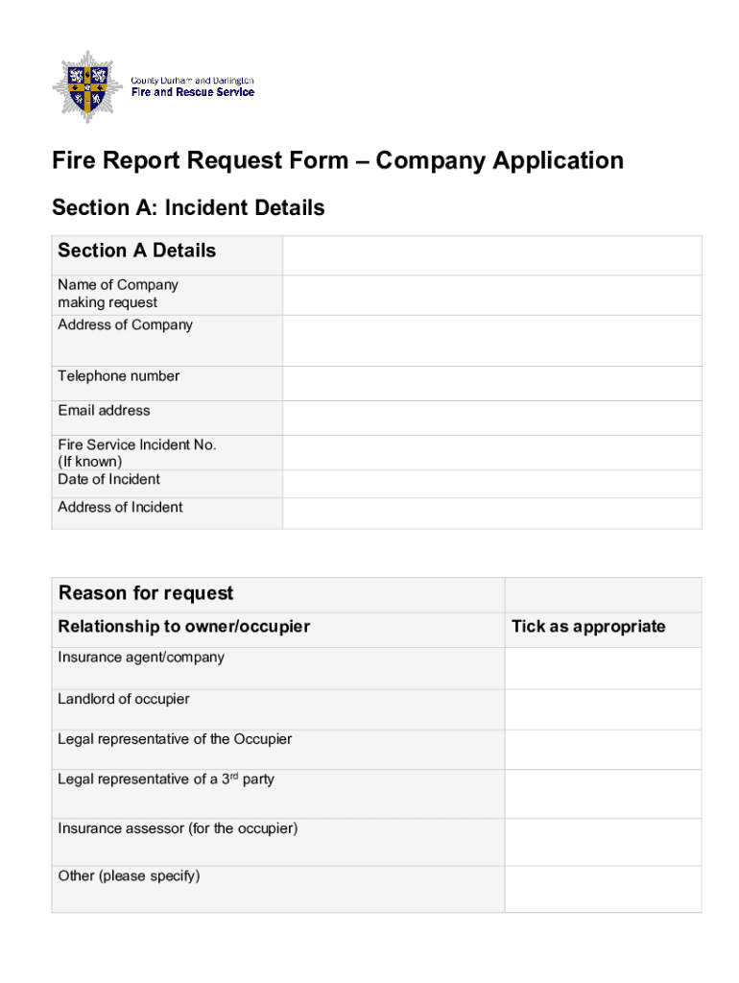Viewport: 739px width, 983px height.
Task: Click the Fire and Rescue Service crest logo
Action: pos(87,86)
